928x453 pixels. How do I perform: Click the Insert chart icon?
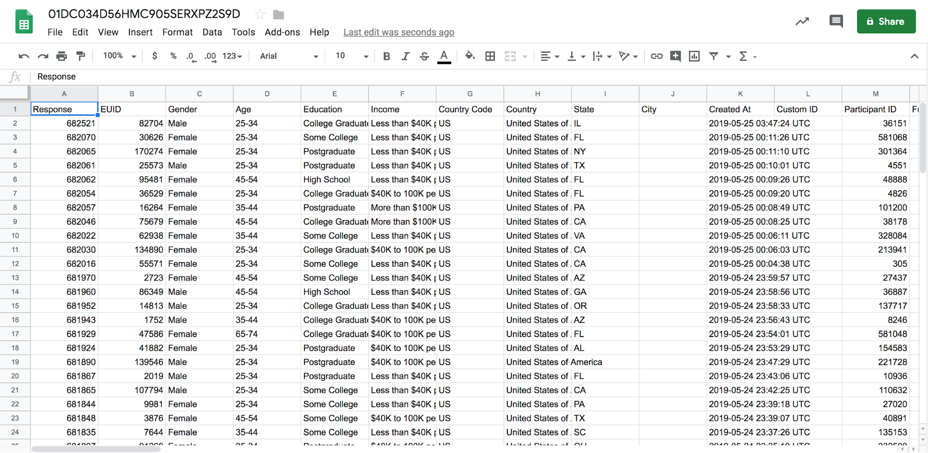tap(694, 56)
